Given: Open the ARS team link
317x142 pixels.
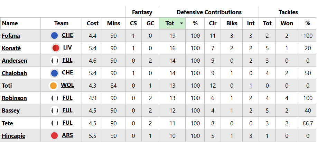Looking at the screenshot, I should click(67, 135).
